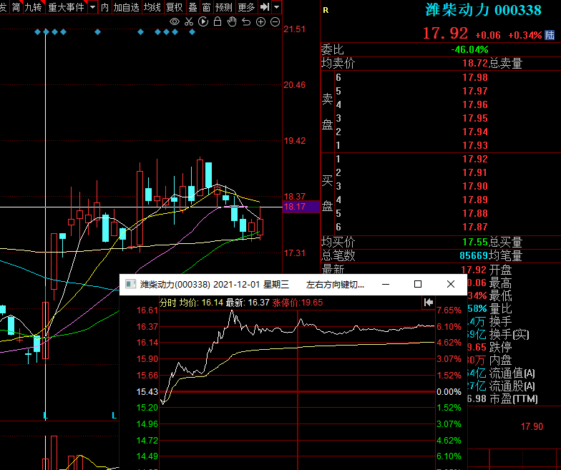Image resolution: width=561 pixels, height=470 pixels.
Task: Click the undo arrow icon
Action: [246, 21]
